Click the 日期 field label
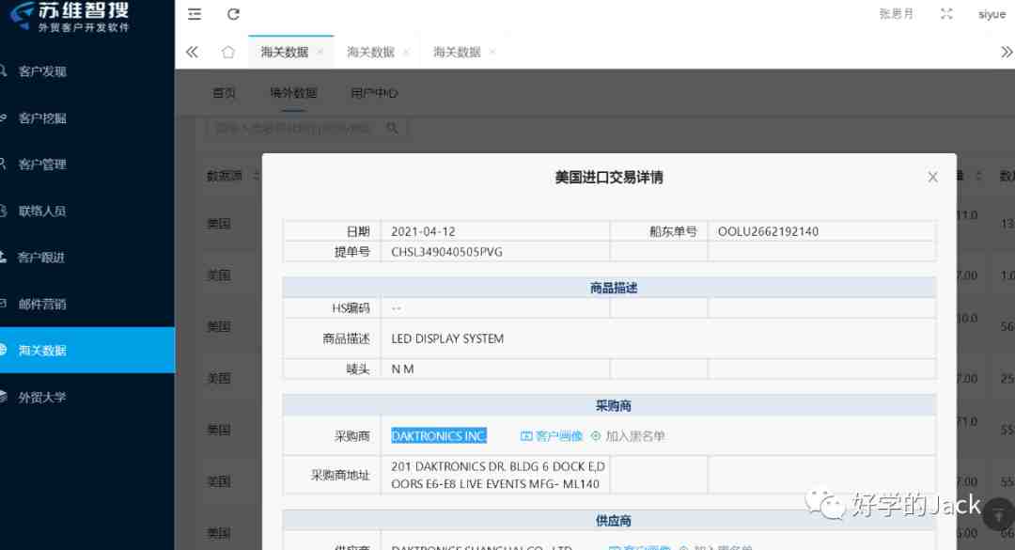Image resolution: width=1015 pixels, height=550 pixels. [358, 231]
